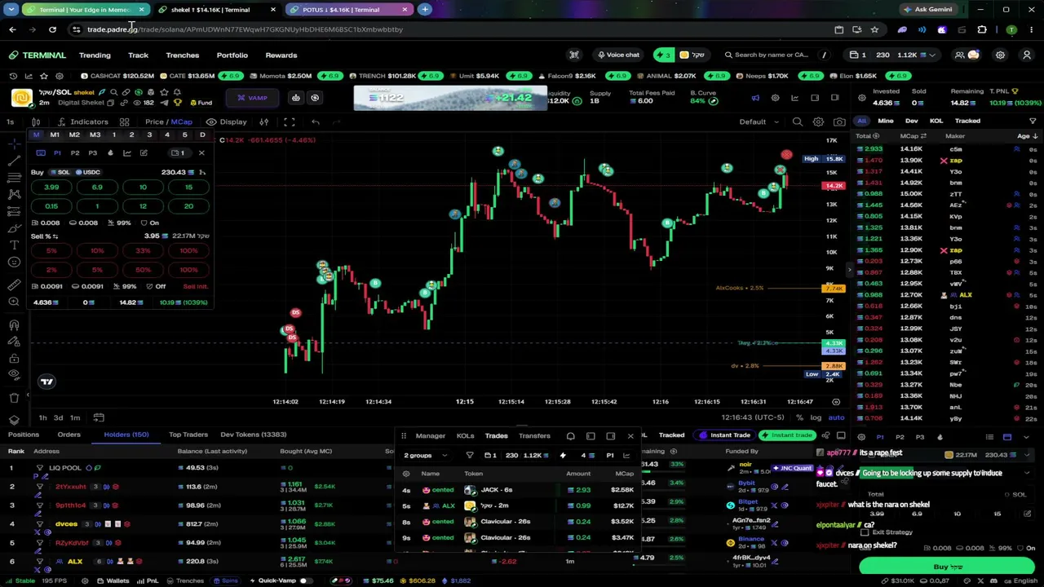Open the chart Indicators menu

pyautogui.click(x=82, y=121)
